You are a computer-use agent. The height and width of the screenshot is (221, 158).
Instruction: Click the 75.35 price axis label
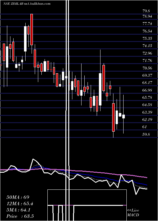(147, 39)
